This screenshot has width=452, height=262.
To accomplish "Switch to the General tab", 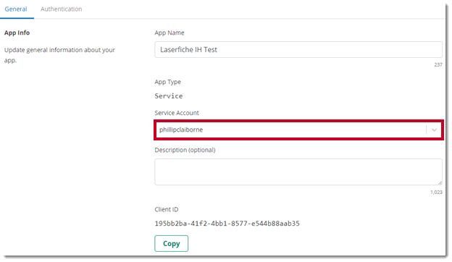I will click(16, 9).
